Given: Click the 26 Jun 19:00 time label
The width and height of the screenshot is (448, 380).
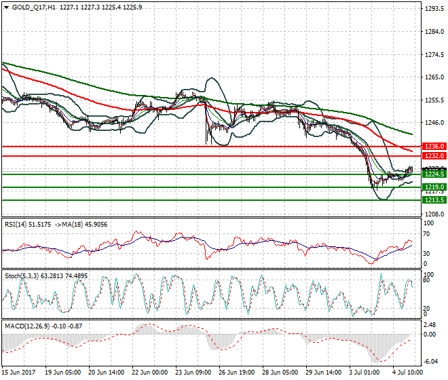Looking at the screenshot, I should click(237, 373).
